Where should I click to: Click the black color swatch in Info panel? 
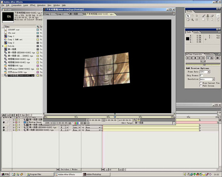pyautogui.click(x=188, y=39)
